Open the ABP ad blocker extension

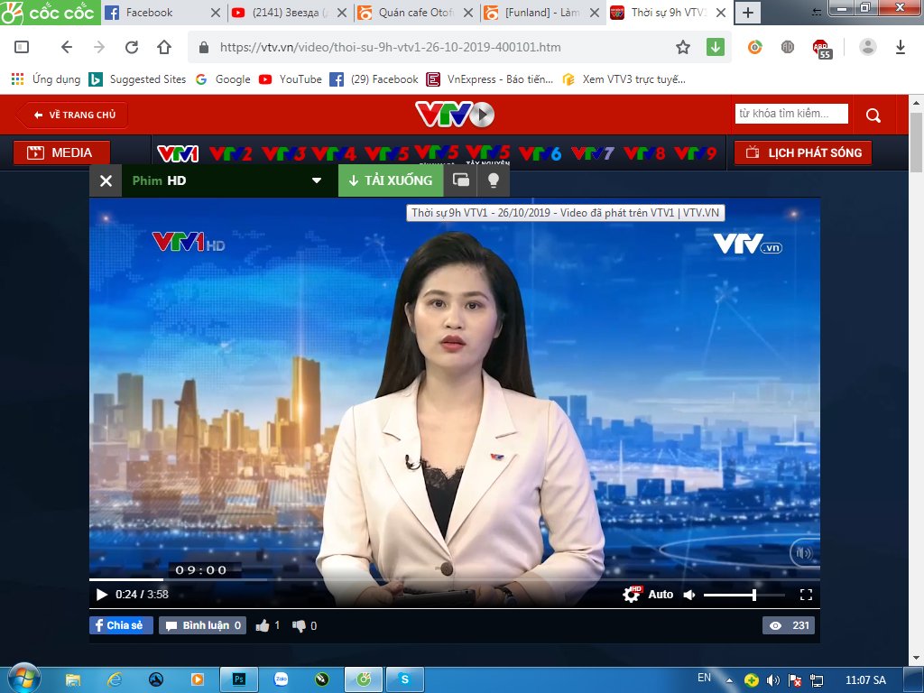coord(821,49)
